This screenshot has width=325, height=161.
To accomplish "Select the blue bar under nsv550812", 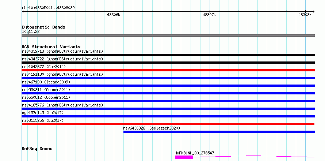I will coord(168,101).
